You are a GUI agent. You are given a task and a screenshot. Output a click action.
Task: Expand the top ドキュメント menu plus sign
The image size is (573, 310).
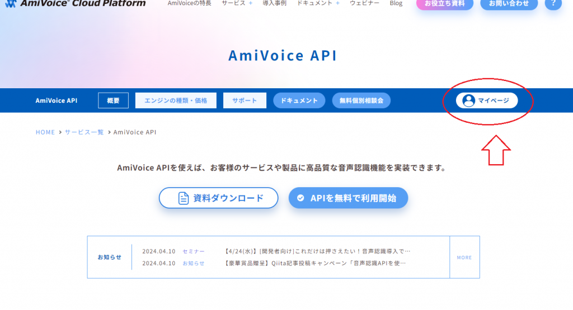337,3
